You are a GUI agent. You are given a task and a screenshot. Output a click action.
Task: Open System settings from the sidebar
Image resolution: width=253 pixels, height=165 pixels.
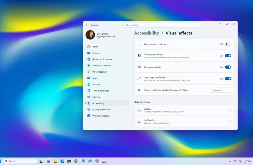point(108,53)
